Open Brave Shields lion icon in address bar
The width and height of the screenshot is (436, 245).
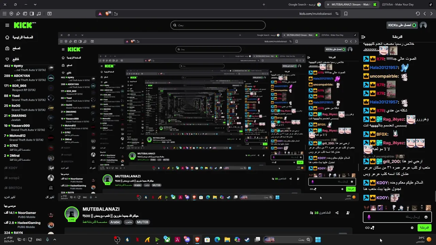pos(108,14)
